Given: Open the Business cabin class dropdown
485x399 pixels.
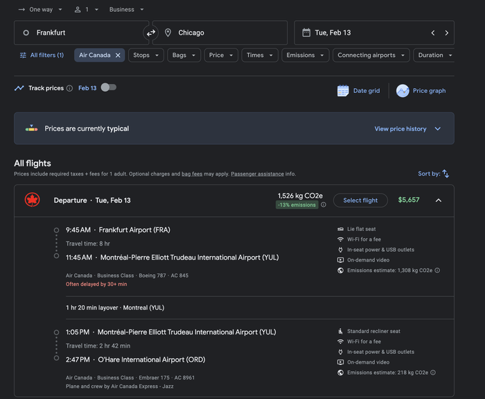Looking at the screenshot, I should (127, 10).
